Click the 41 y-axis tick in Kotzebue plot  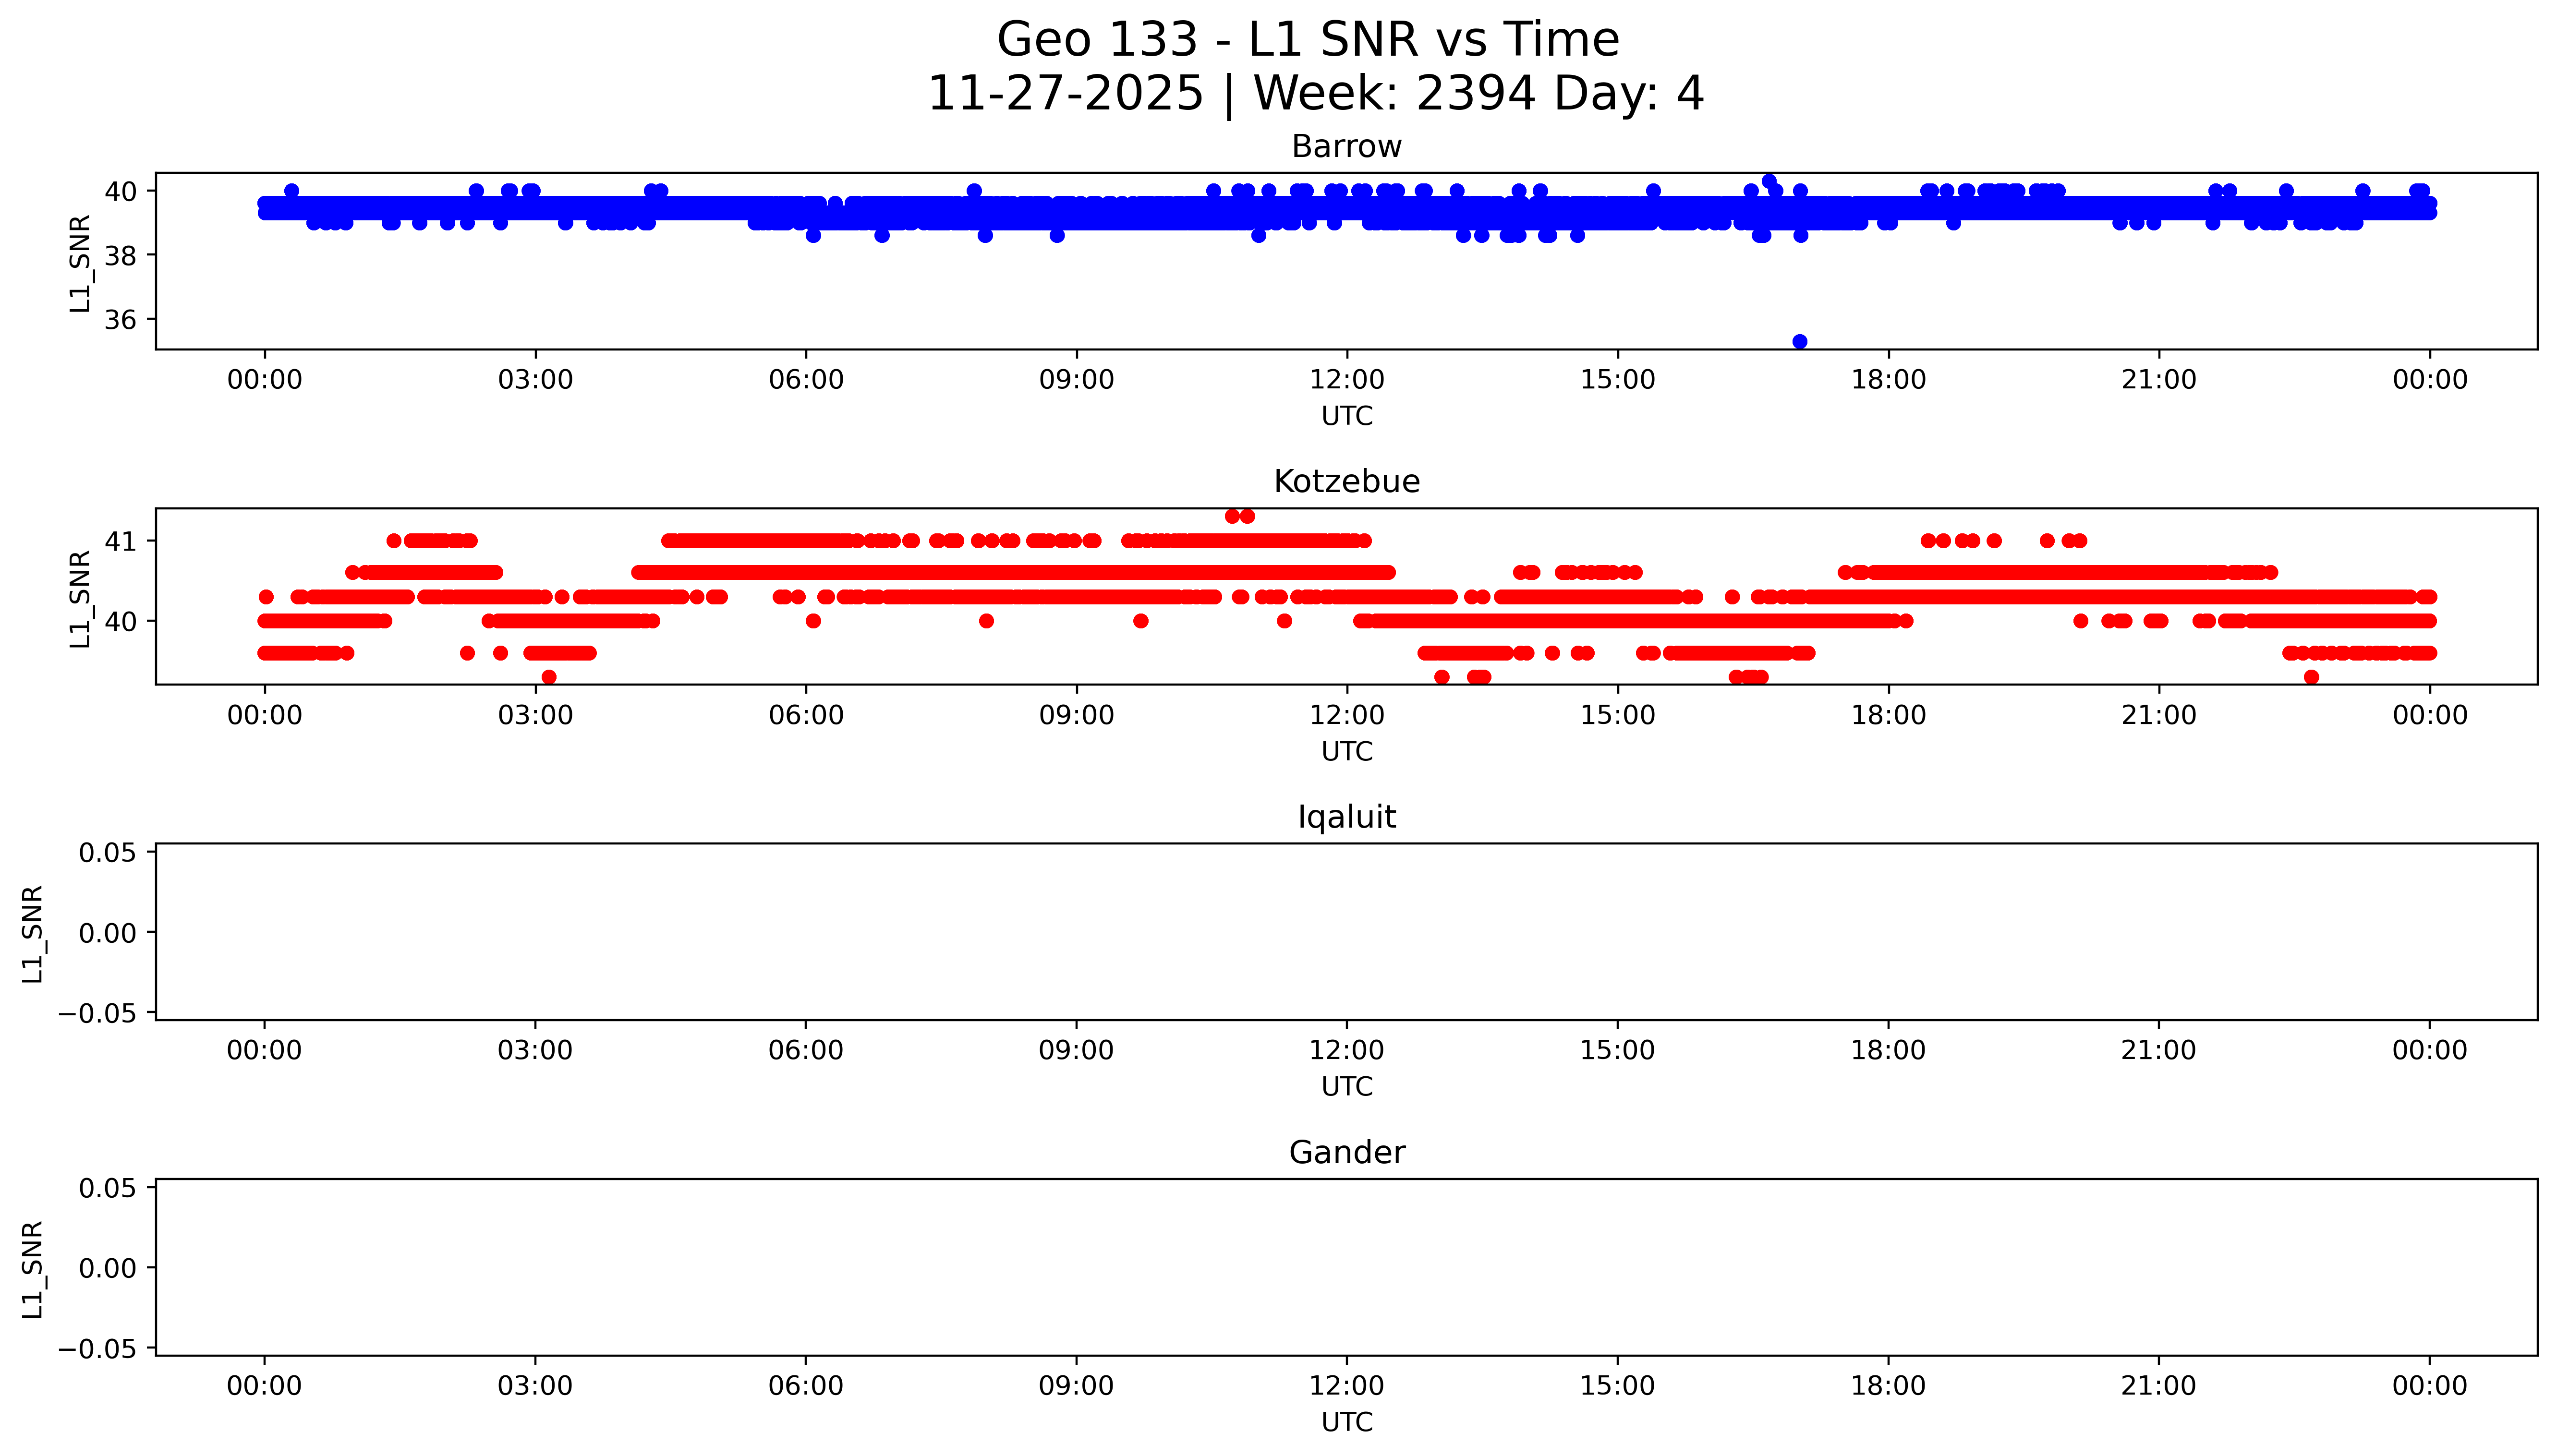point(120,541)
